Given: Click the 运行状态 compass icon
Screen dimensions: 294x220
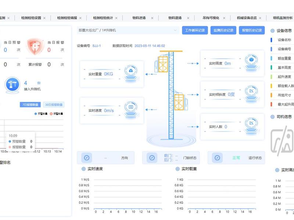Looking at the screenshot, I should coord(217,158).
